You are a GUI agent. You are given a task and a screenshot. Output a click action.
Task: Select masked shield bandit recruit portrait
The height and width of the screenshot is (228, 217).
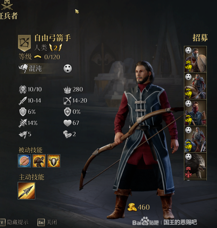click(195, 59)
